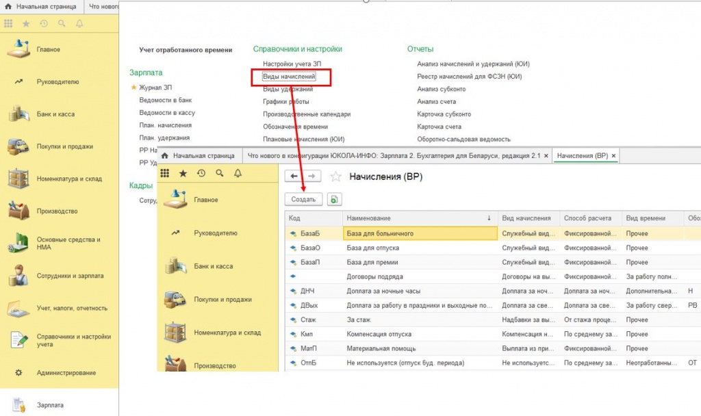Click the back arrow beside Начисления (ВР) title
701x416 pixels.
click(x=294, y=177)
